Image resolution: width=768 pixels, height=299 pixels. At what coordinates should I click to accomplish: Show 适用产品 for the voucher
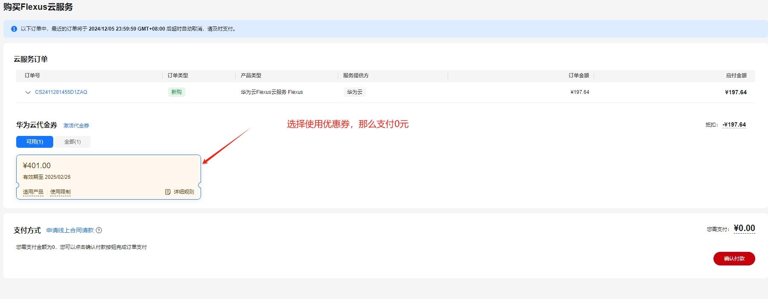(33, 192)
